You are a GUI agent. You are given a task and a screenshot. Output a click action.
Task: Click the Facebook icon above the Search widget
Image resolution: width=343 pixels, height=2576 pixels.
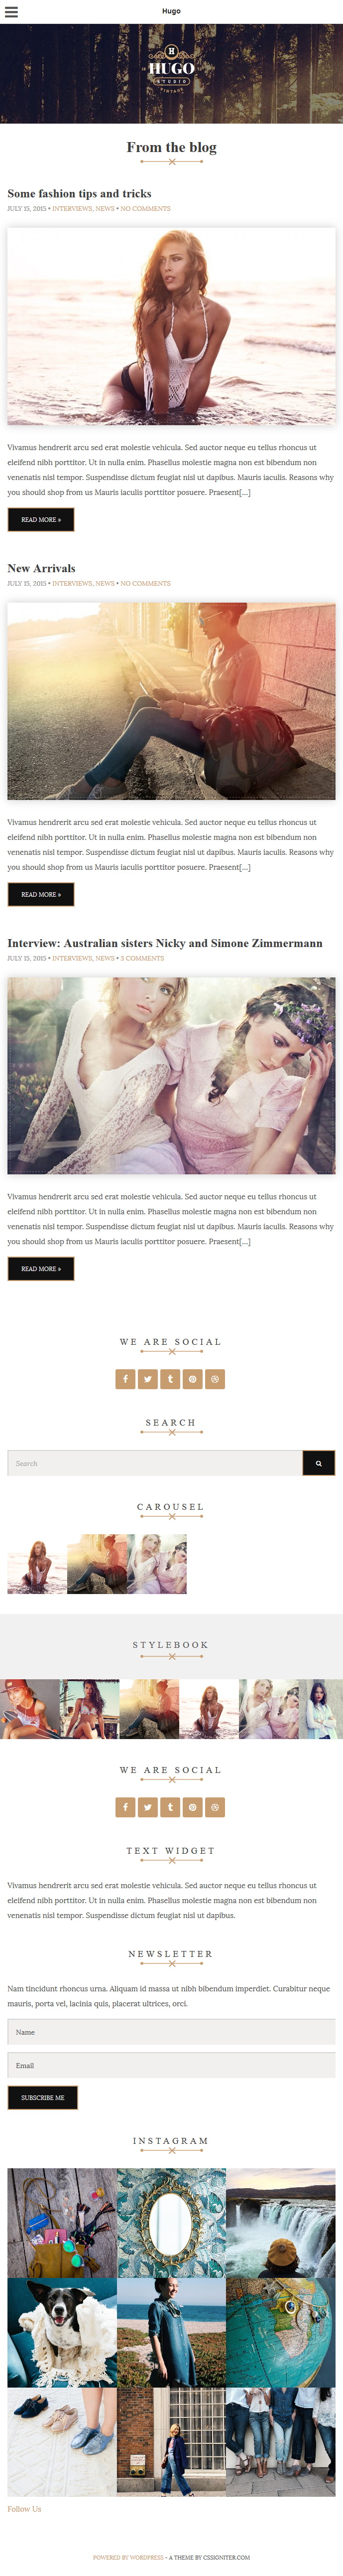coord(125,1379)
